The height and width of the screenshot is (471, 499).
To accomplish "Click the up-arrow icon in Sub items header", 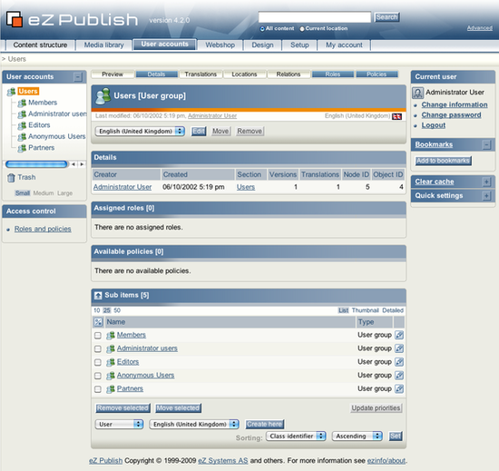I will point(98,295).
